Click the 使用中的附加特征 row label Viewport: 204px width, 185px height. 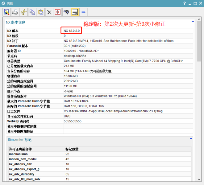point(20,131)
